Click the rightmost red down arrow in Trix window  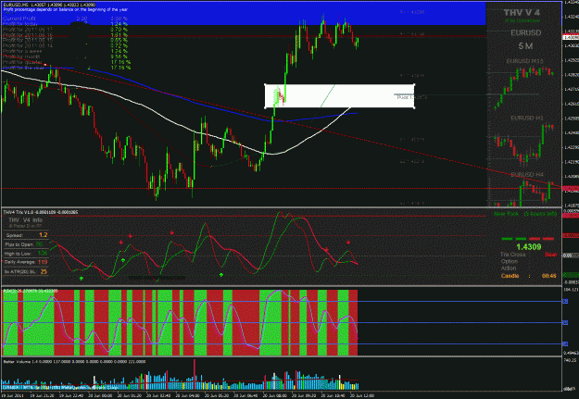348,243
